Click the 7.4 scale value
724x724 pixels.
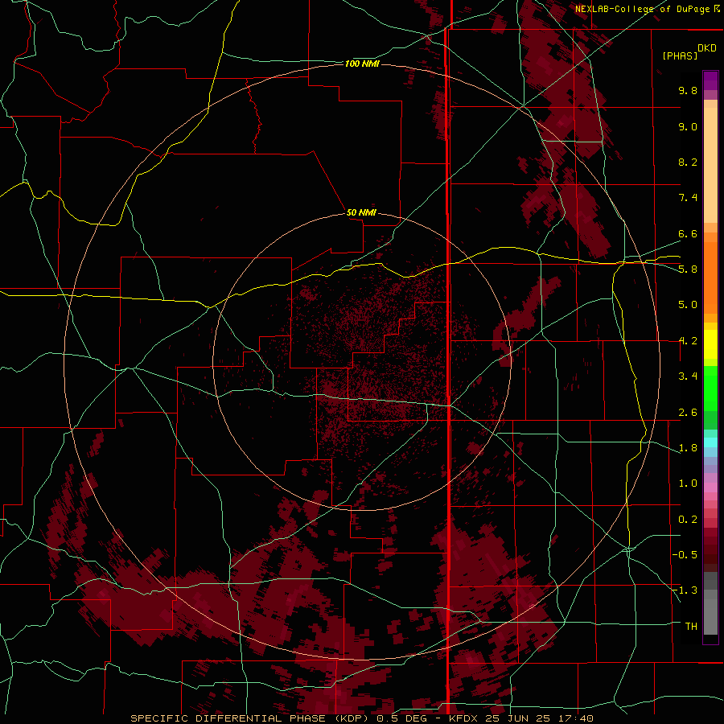688,198
